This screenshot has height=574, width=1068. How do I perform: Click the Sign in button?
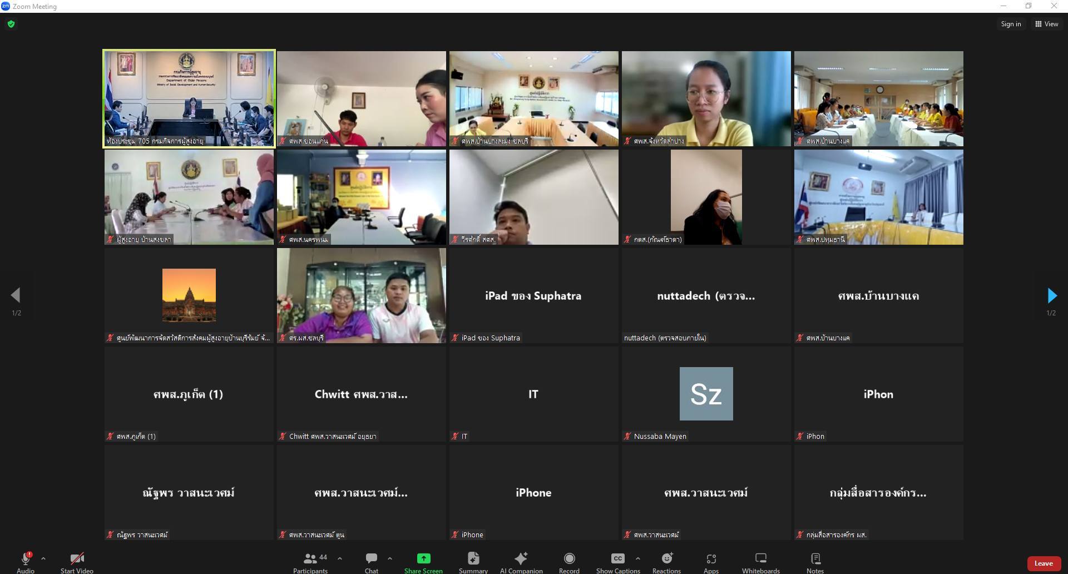click(1011, 24)
